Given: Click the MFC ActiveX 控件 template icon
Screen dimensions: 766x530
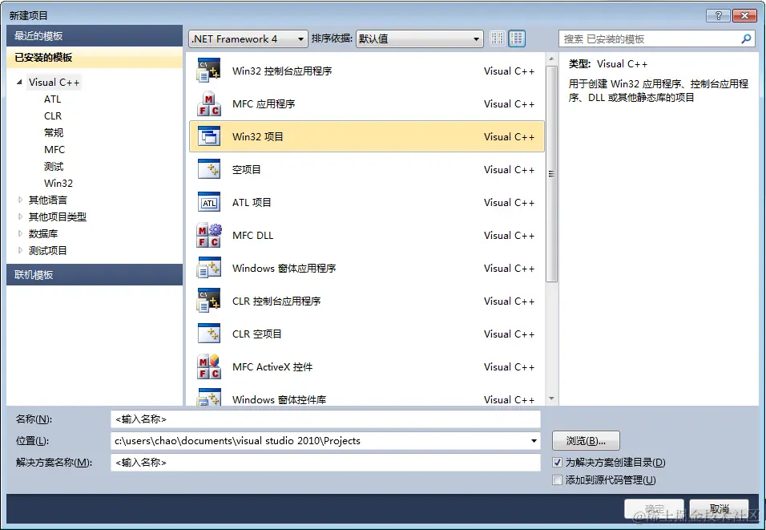Looking at the screenshot, I should [x=208, y=366].
